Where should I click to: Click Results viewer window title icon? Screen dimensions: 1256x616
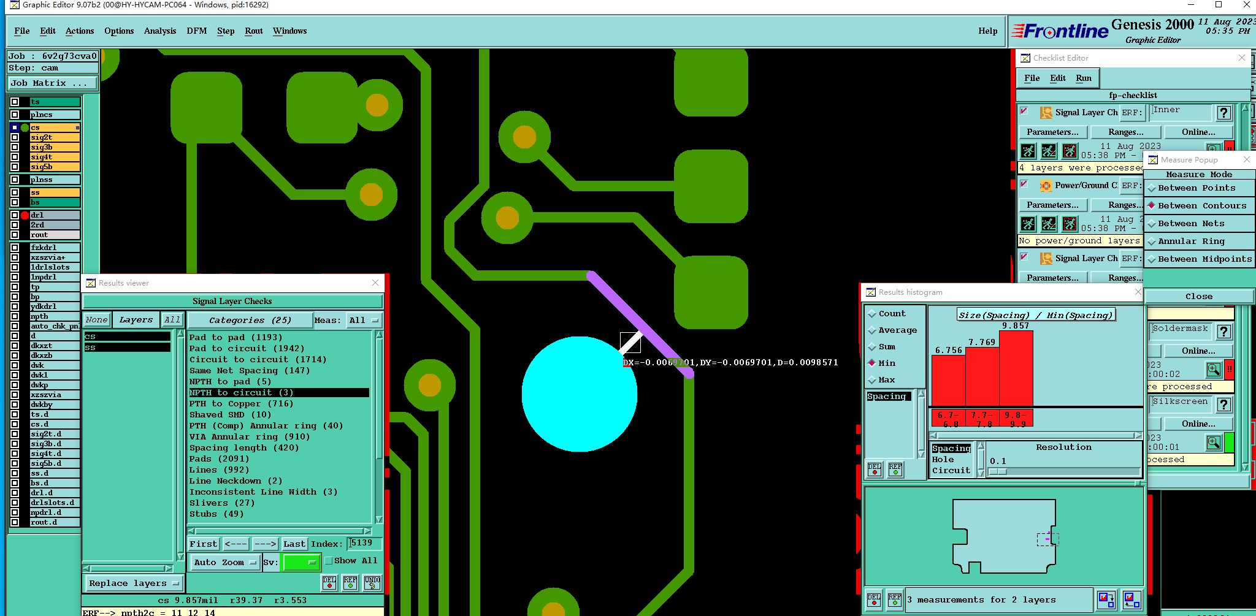coord(91,283)
